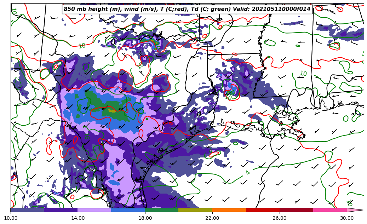Viewport: 367px width, 224px height.
Task: Click the 10.00 colorbar tick label
Action: point(11,218)
